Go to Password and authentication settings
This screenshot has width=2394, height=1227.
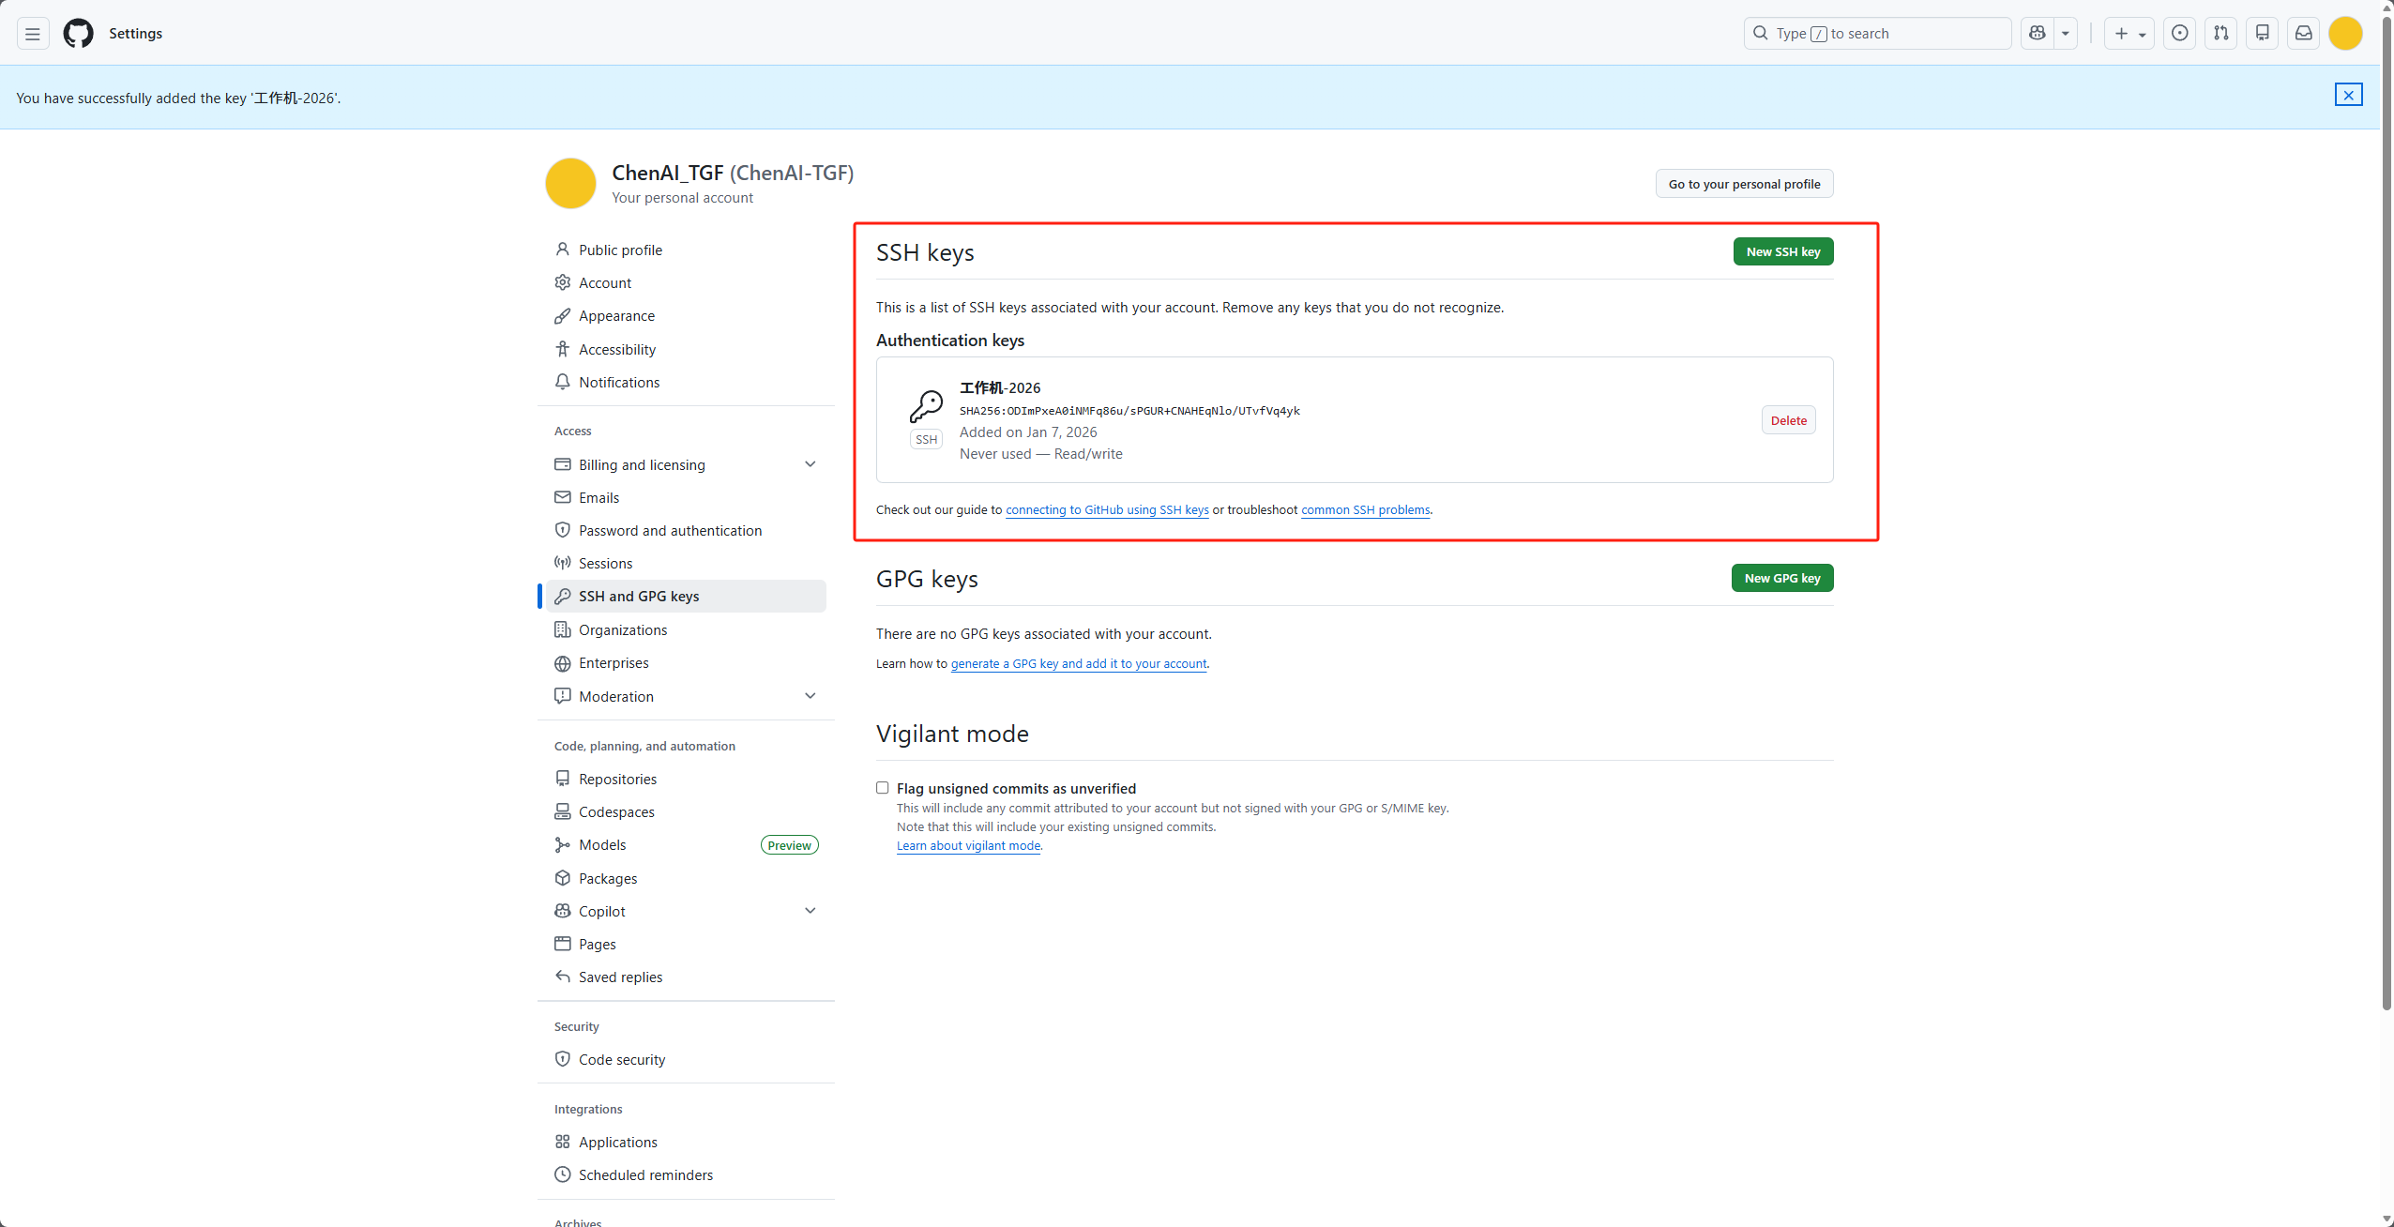[670, 531]
